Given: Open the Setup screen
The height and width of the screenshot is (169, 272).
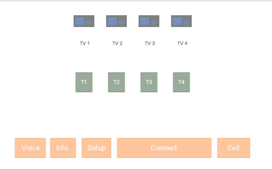Looking at the screenshot, I should click(x=96, y=148).
